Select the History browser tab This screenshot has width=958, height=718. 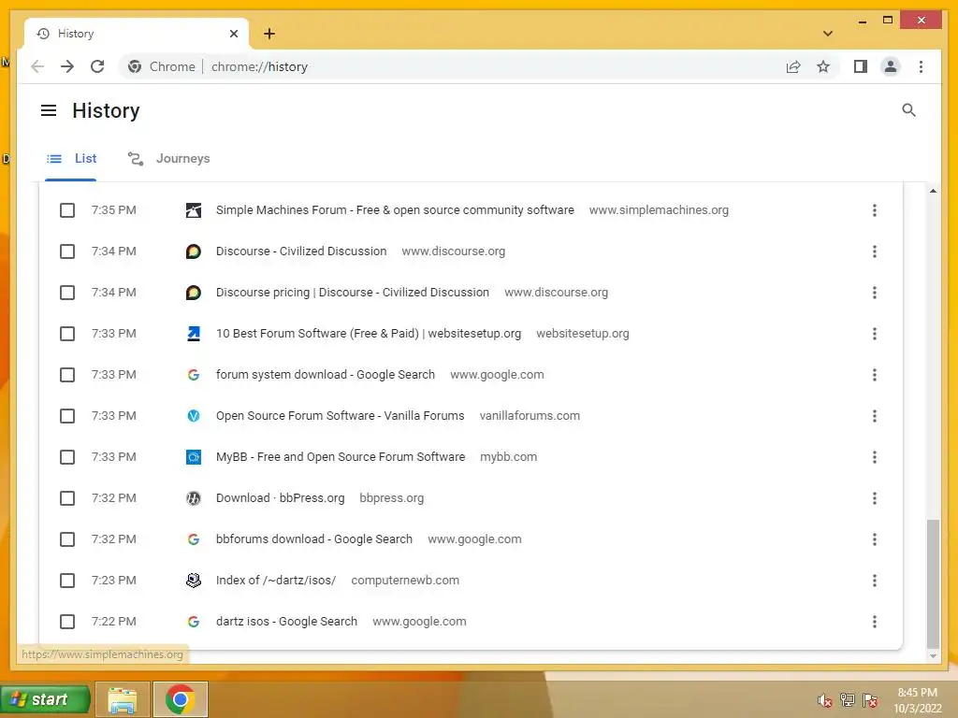click(136, 34)
